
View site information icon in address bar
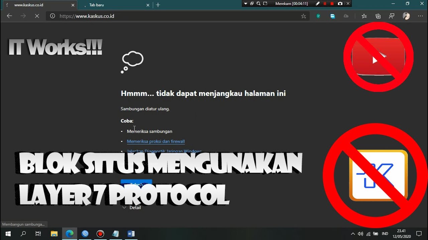click(x=52, y=16)
